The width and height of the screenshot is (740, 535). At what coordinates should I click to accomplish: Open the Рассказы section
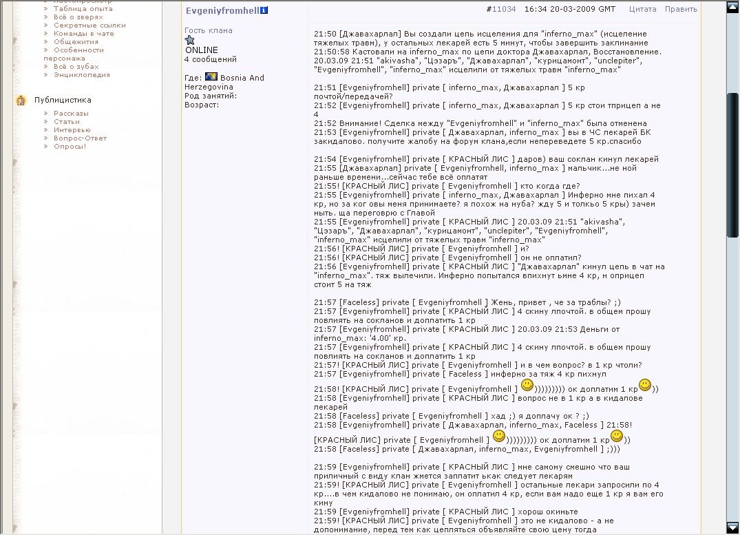pyautogui.click(x=71, y=114)
